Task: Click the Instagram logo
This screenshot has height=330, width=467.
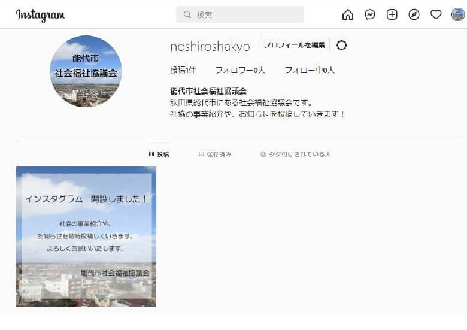Action: tap(41, 15)
